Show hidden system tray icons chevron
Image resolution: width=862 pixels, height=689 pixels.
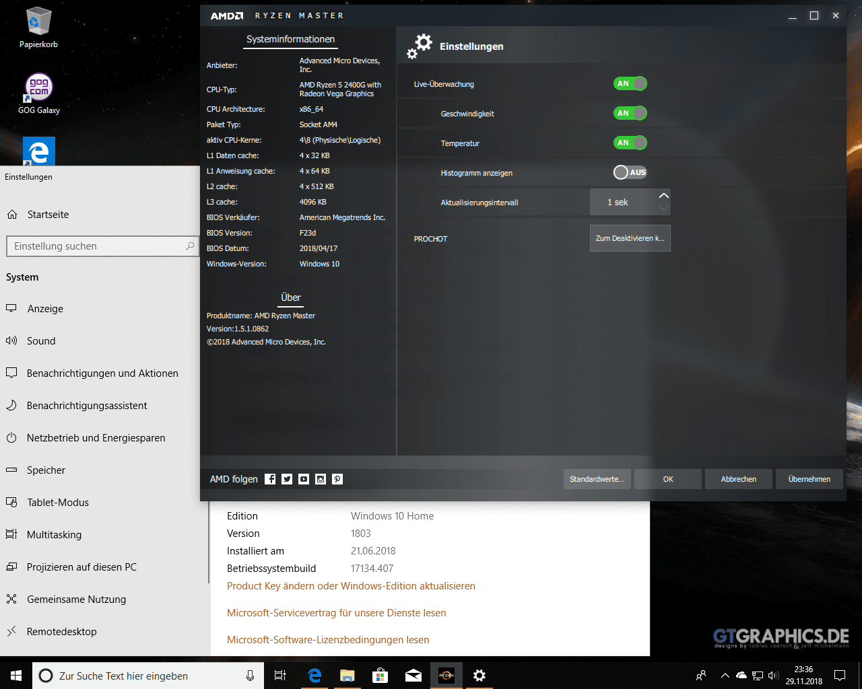point(725,676)
